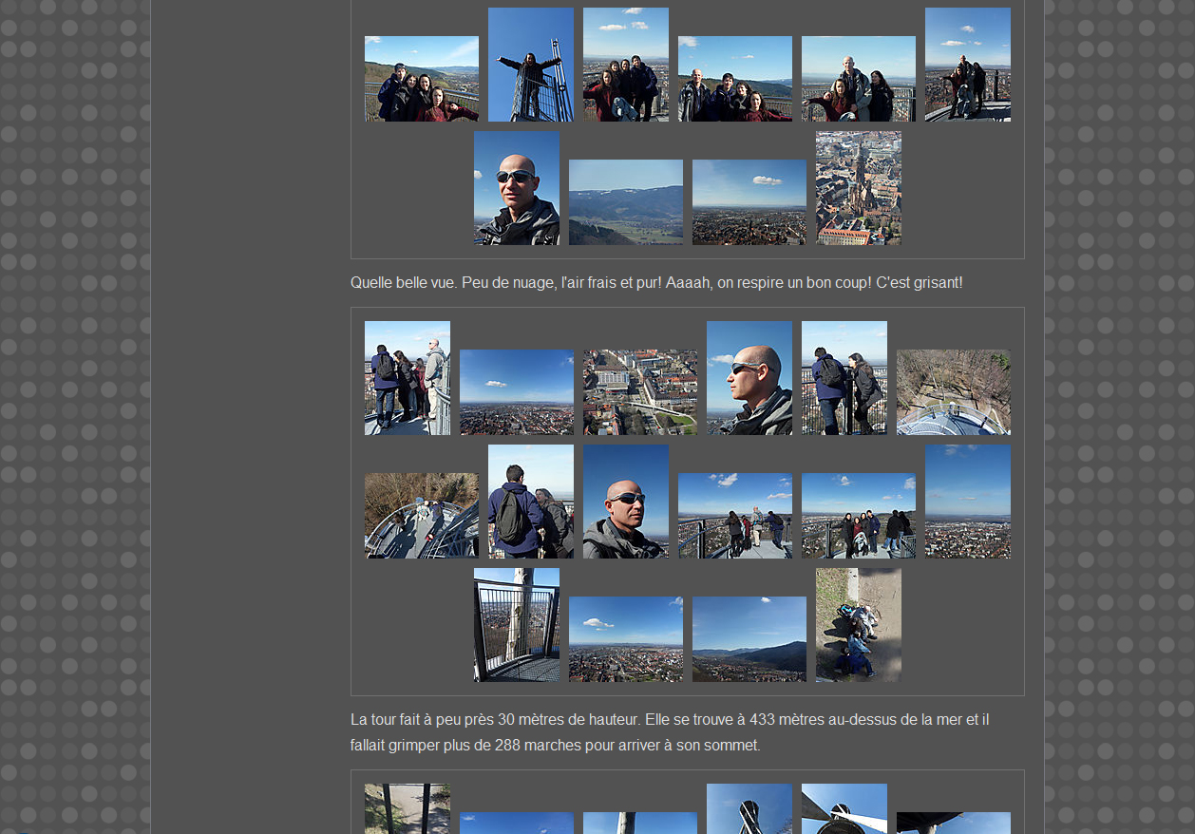The image size is (1195, 834).
Task: Open the cathedral aerial view thumbnail
Action: 858,188
